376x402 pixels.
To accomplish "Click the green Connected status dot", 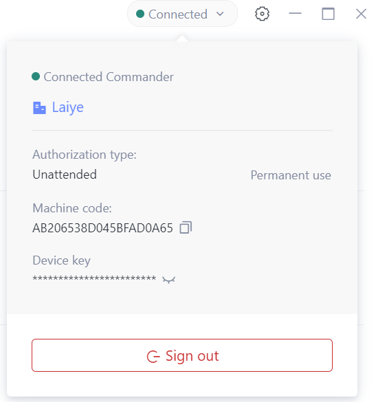I will click(x=140, y=14).
